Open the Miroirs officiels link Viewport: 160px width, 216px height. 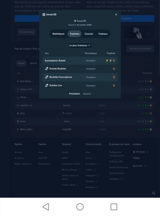(x=71, y=170)
